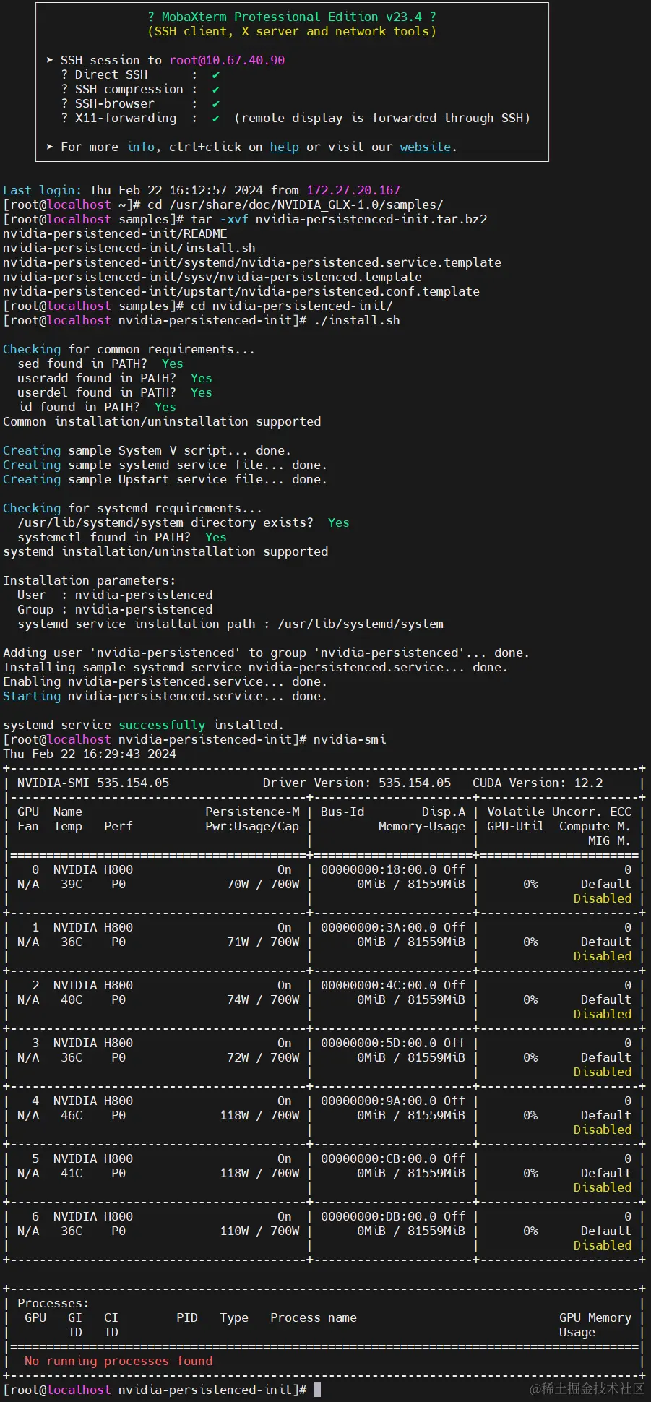Click NVIDIA-SMI 535.154.05 version text

pyautogui.click(x=93, y=783)
